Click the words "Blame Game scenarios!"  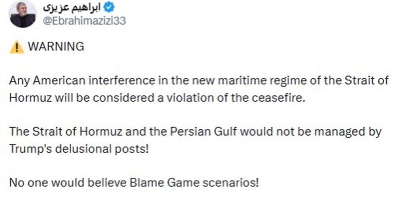coord(194,182)
